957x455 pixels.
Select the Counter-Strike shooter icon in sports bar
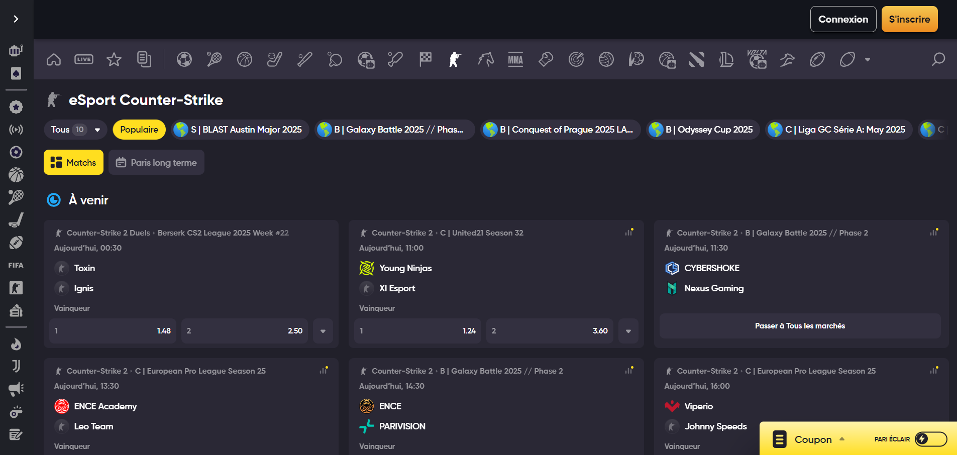[x=456, y=59]
